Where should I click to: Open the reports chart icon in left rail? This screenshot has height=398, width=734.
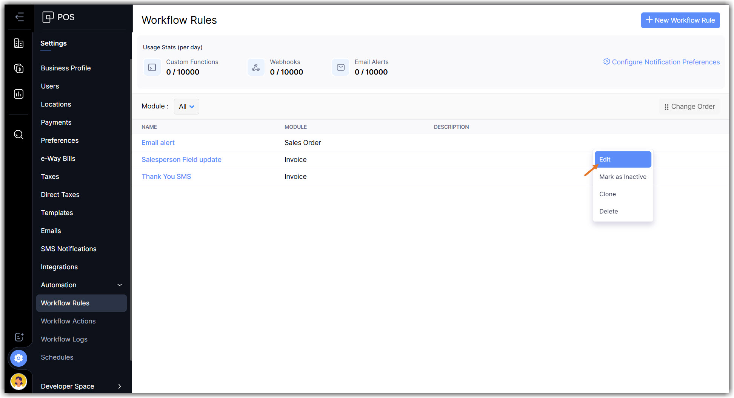pyautogui.click(x=18, y=94)
